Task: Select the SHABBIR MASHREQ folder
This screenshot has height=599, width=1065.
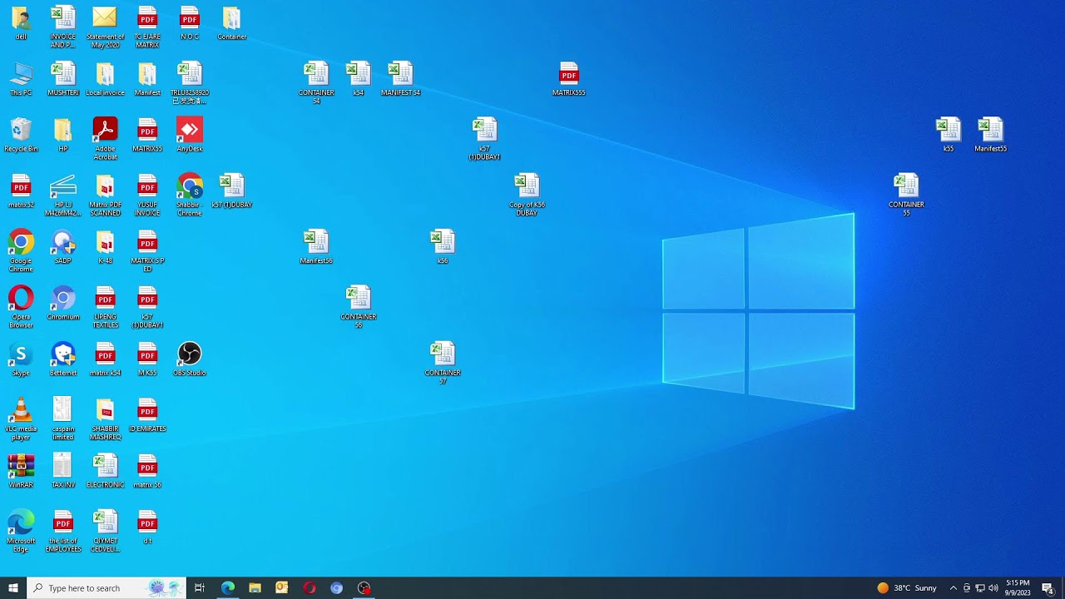Action: (106, 418)
